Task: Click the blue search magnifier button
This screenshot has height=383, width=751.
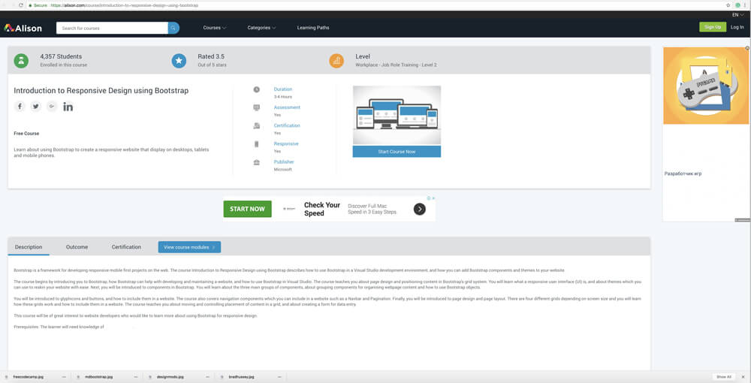Action: pos(173,28)
